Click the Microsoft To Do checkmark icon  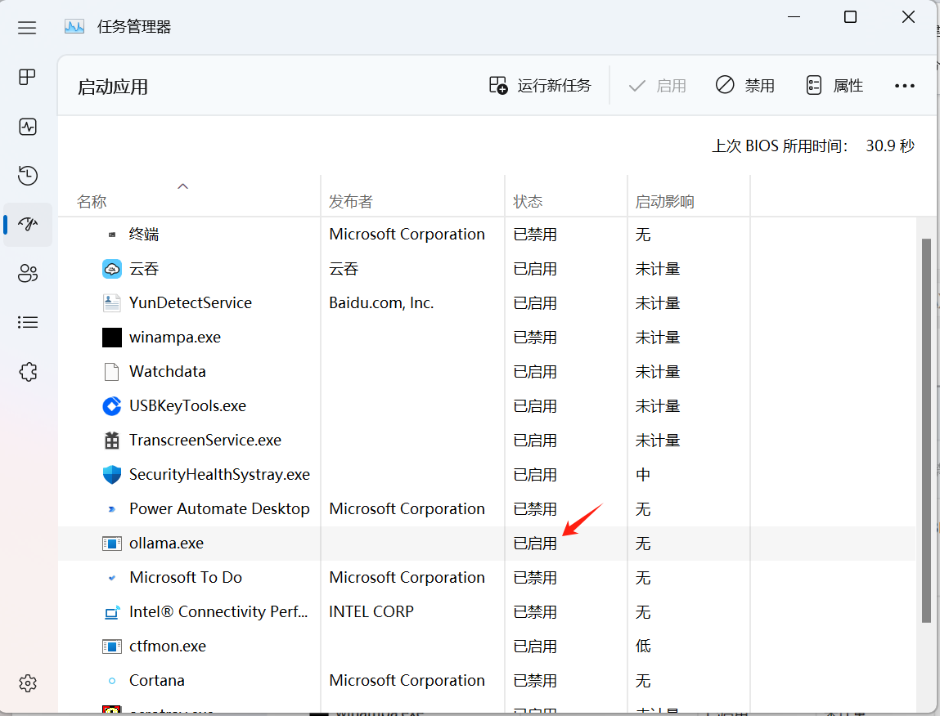click(x=112, y=578)
